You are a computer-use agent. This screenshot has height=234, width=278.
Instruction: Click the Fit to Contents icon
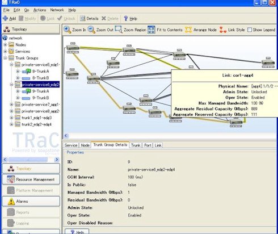[151, 30]
